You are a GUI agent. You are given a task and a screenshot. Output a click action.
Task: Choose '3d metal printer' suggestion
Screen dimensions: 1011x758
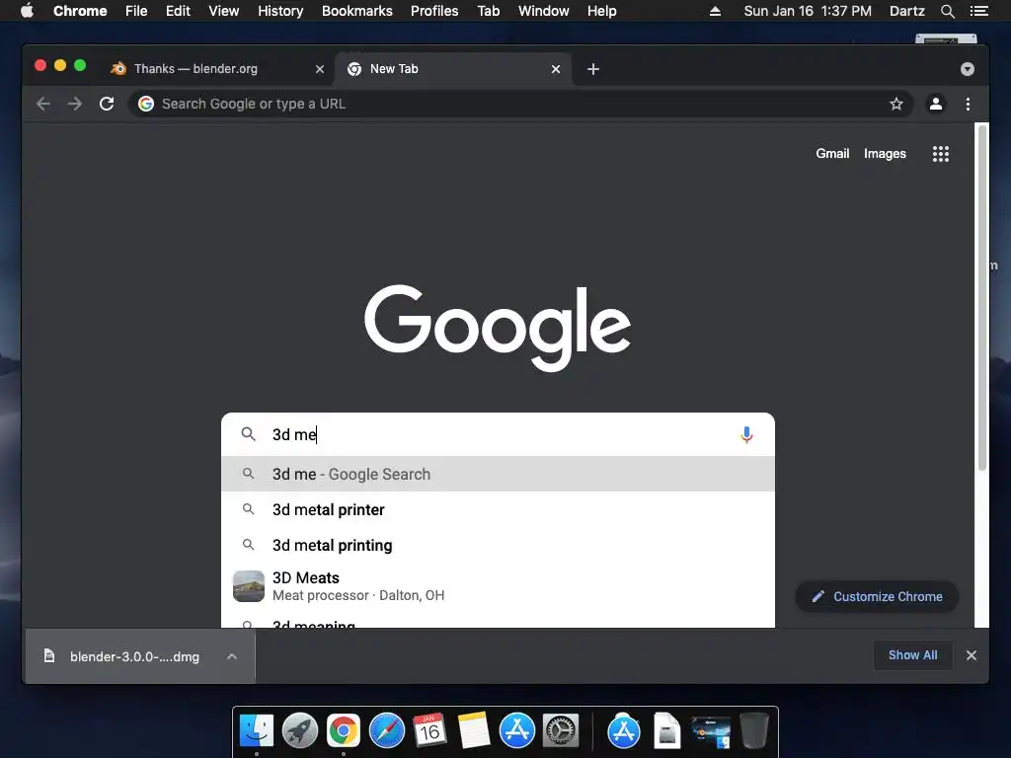click(x=498, y=510)
